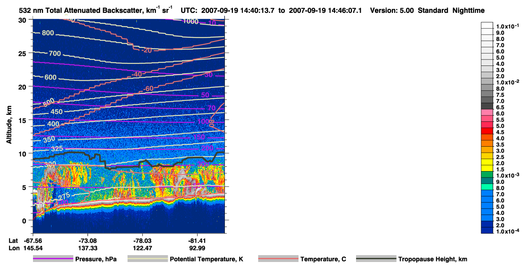Click the 'Lat' row label below the plot
The width and height of the screenshot is (523, 268).
13,240
